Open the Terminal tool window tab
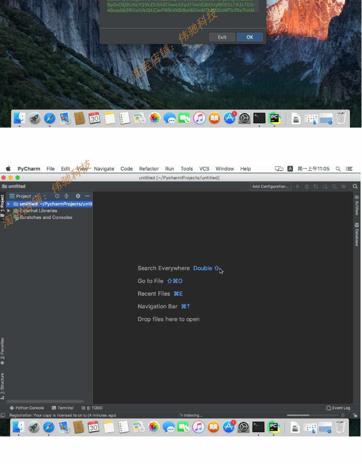Screen dimensions: 362x464 click(63, 408)
